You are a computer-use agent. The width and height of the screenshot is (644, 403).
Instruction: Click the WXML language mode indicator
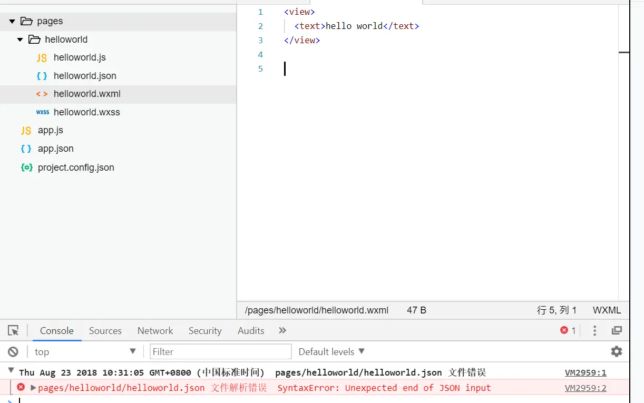(607, 310)
